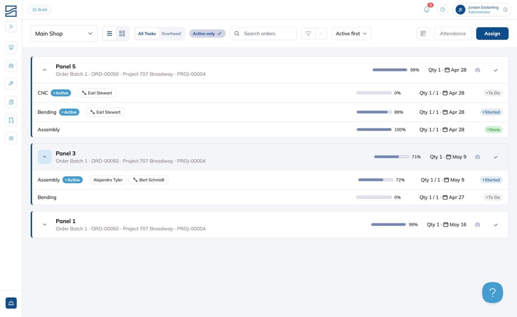Click the settings icon beside Administrator
The width and height of the screenshot is (517, 317).
(x=506, y=10)
